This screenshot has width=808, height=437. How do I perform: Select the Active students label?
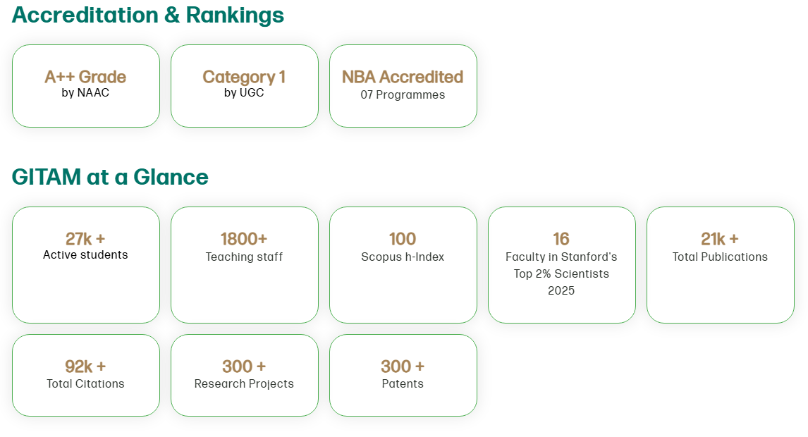(x=85, y=255)
